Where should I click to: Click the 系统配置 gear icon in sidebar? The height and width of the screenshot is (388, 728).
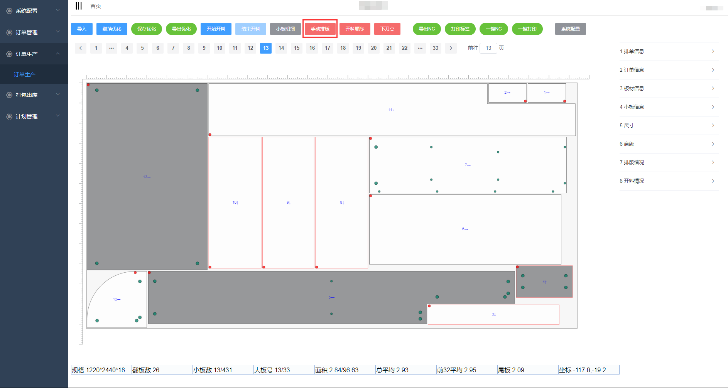[x=9, y=11]
